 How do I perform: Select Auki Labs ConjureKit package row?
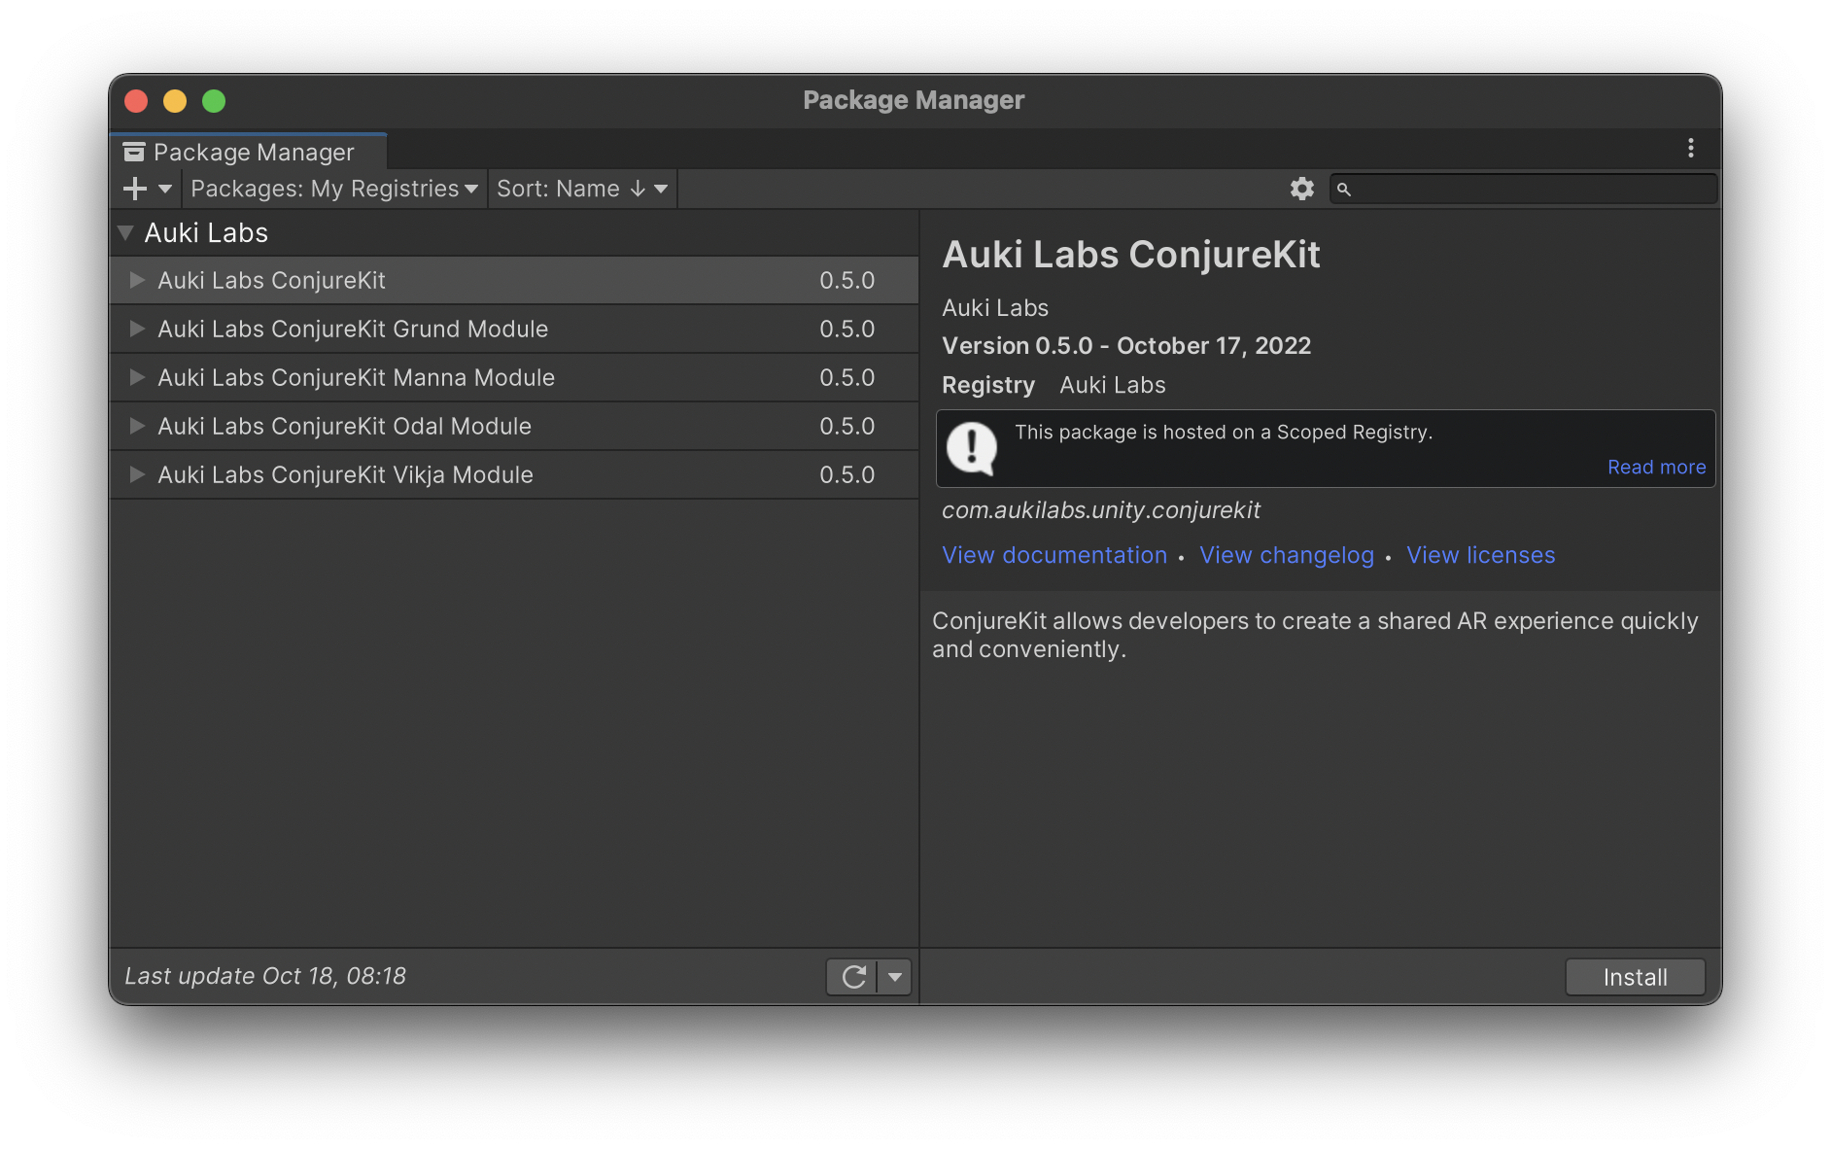(x=514, y=280)
